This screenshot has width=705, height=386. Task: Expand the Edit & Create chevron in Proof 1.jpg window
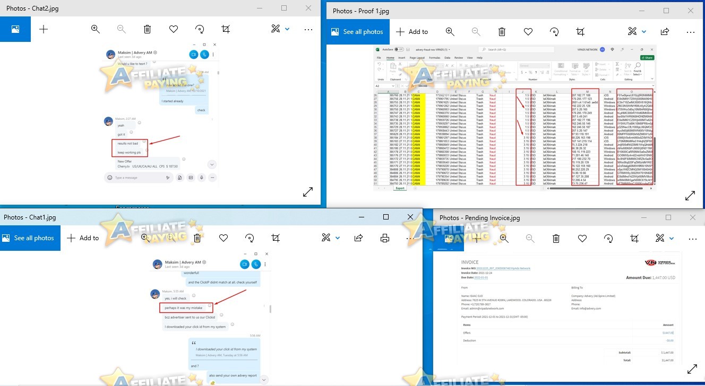[x=644, y=32]
